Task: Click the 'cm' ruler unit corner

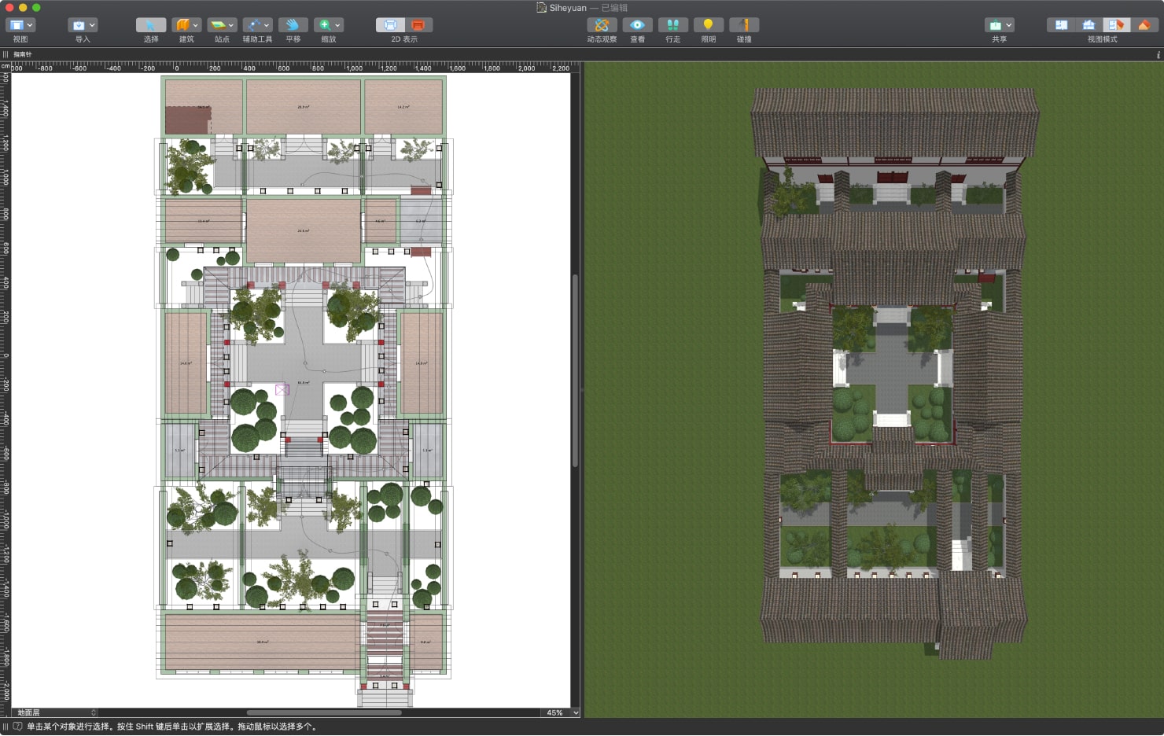Action: [6, 67]
